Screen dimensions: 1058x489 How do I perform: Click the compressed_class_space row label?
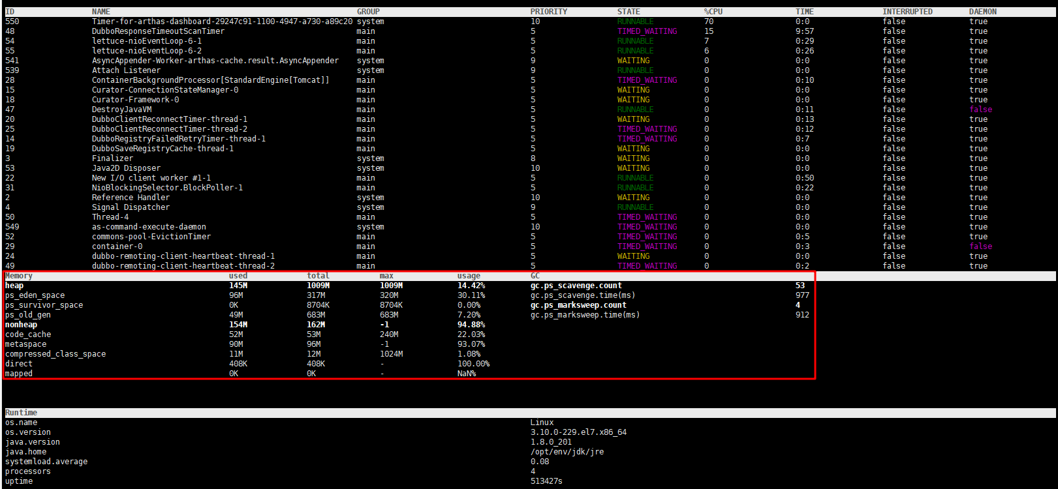[55, 354]
